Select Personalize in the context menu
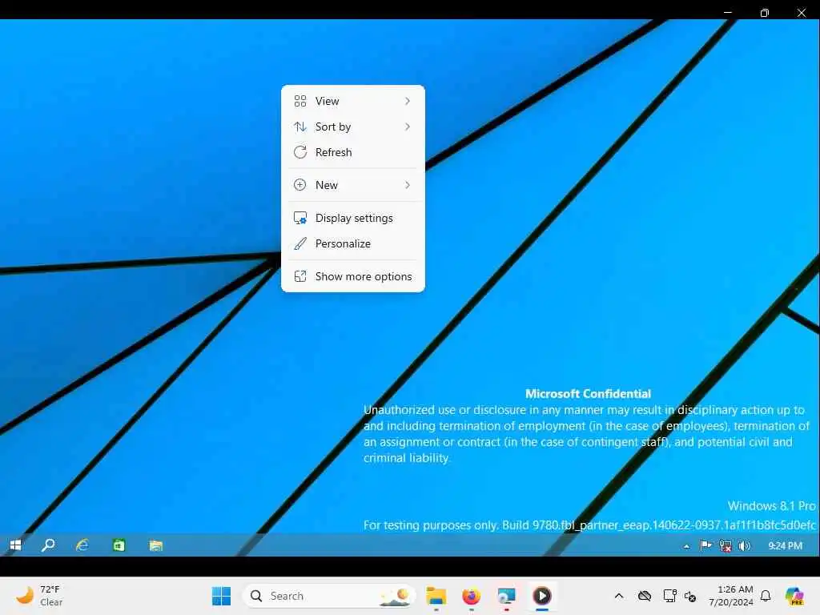Viewport: 820px width, 615px height. point(352,243)
